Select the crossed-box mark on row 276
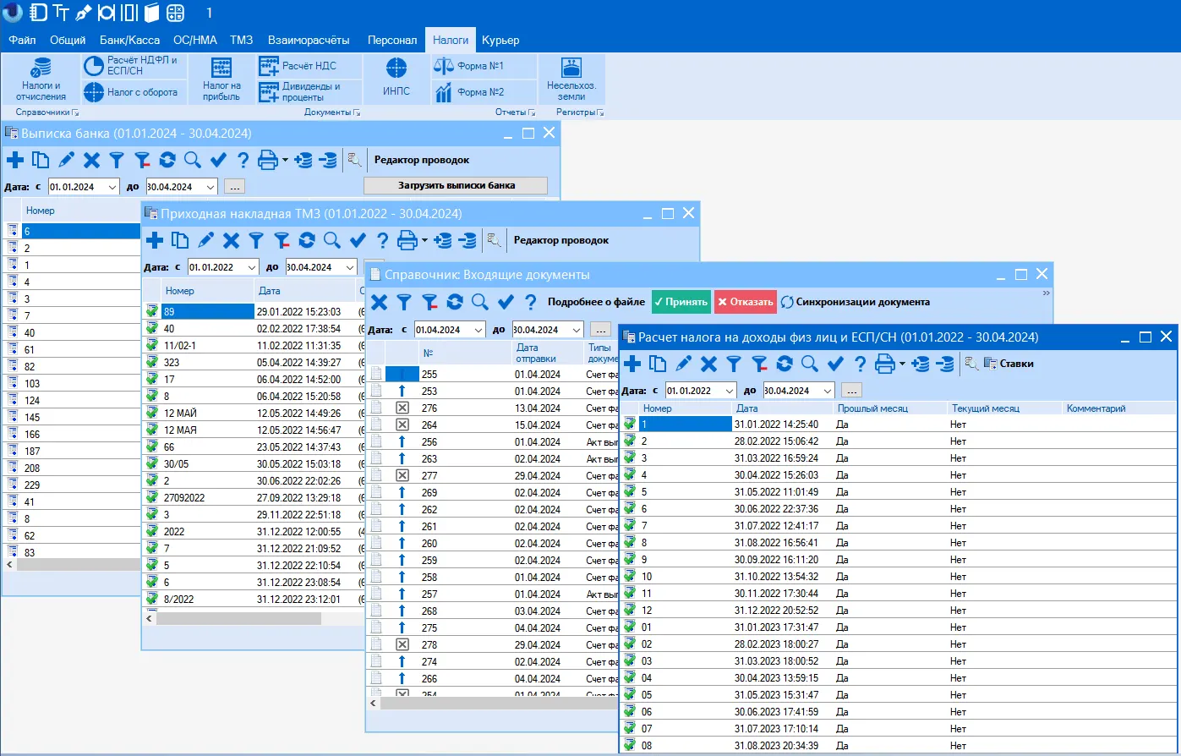Screen dimensions: 1181x756 [x=402, y=408]
